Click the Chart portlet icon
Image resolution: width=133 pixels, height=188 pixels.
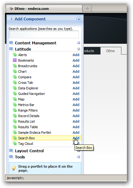pos(15,71)
